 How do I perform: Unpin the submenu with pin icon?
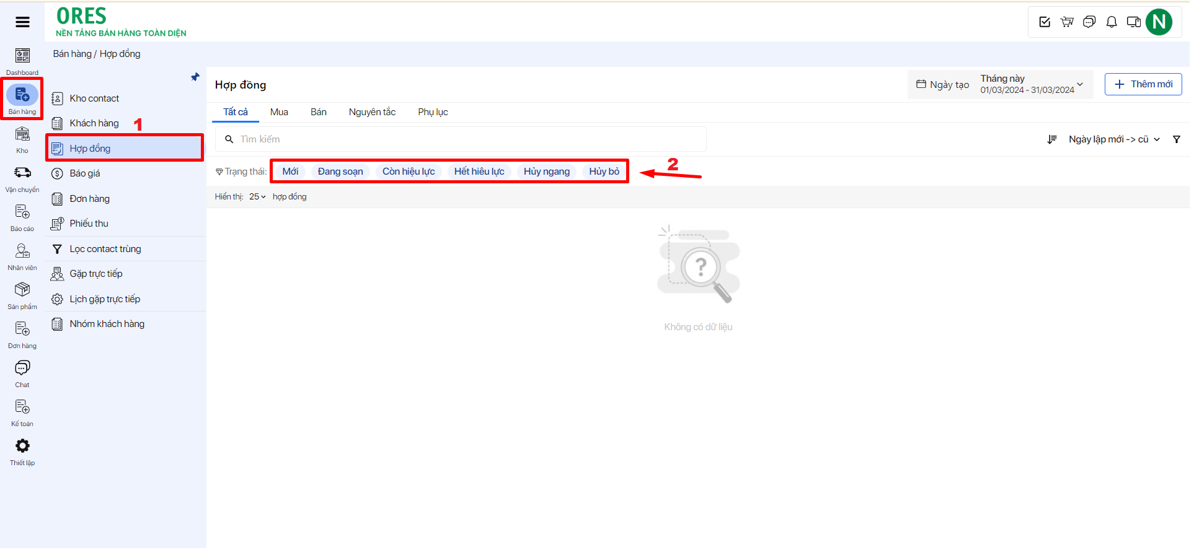pos(195,77)
